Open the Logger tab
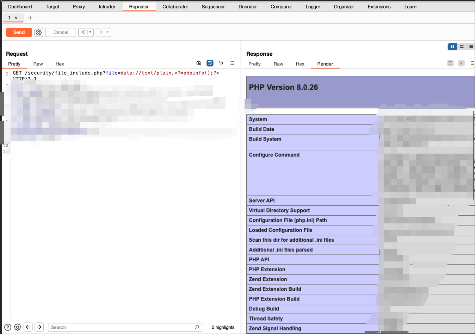This screenshot has width=475, height=334. coord(313,7)
